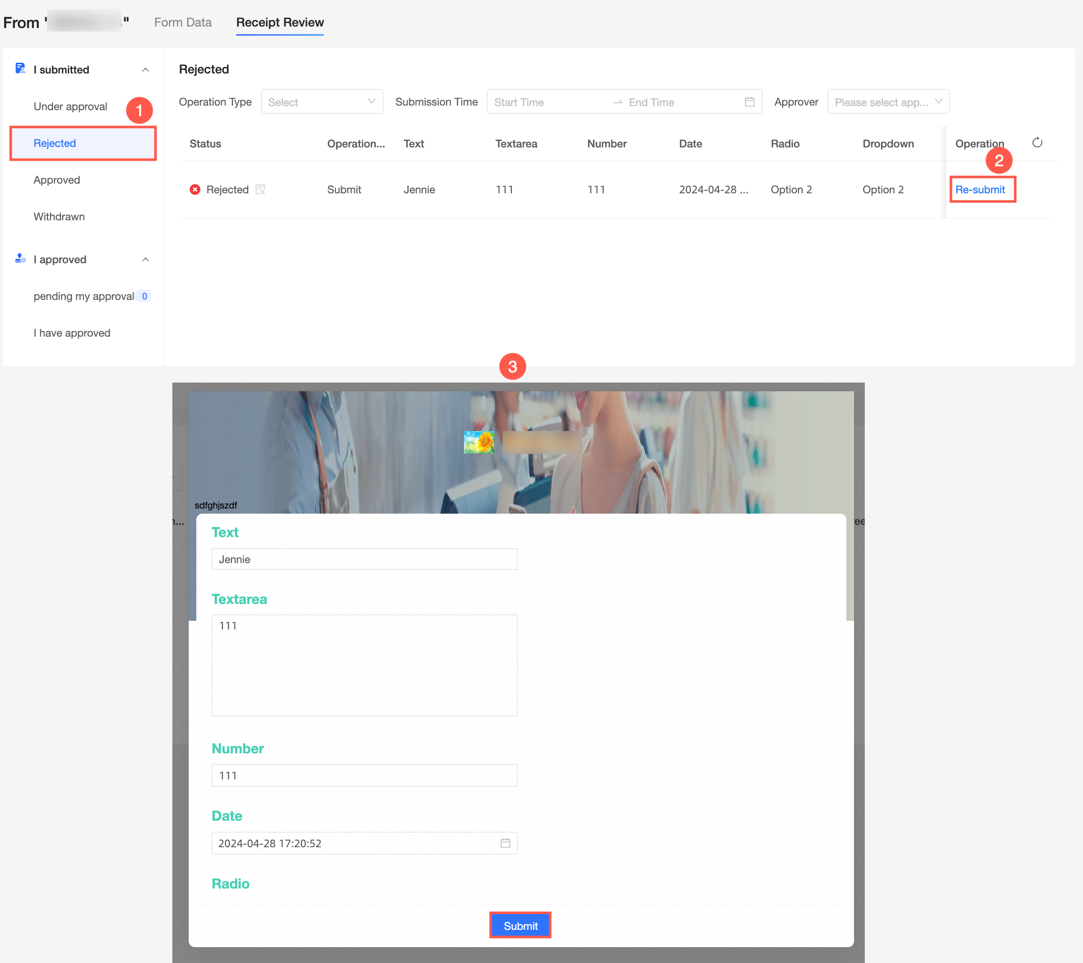Click the sunflower logo thumbnail in form banner

478,442
